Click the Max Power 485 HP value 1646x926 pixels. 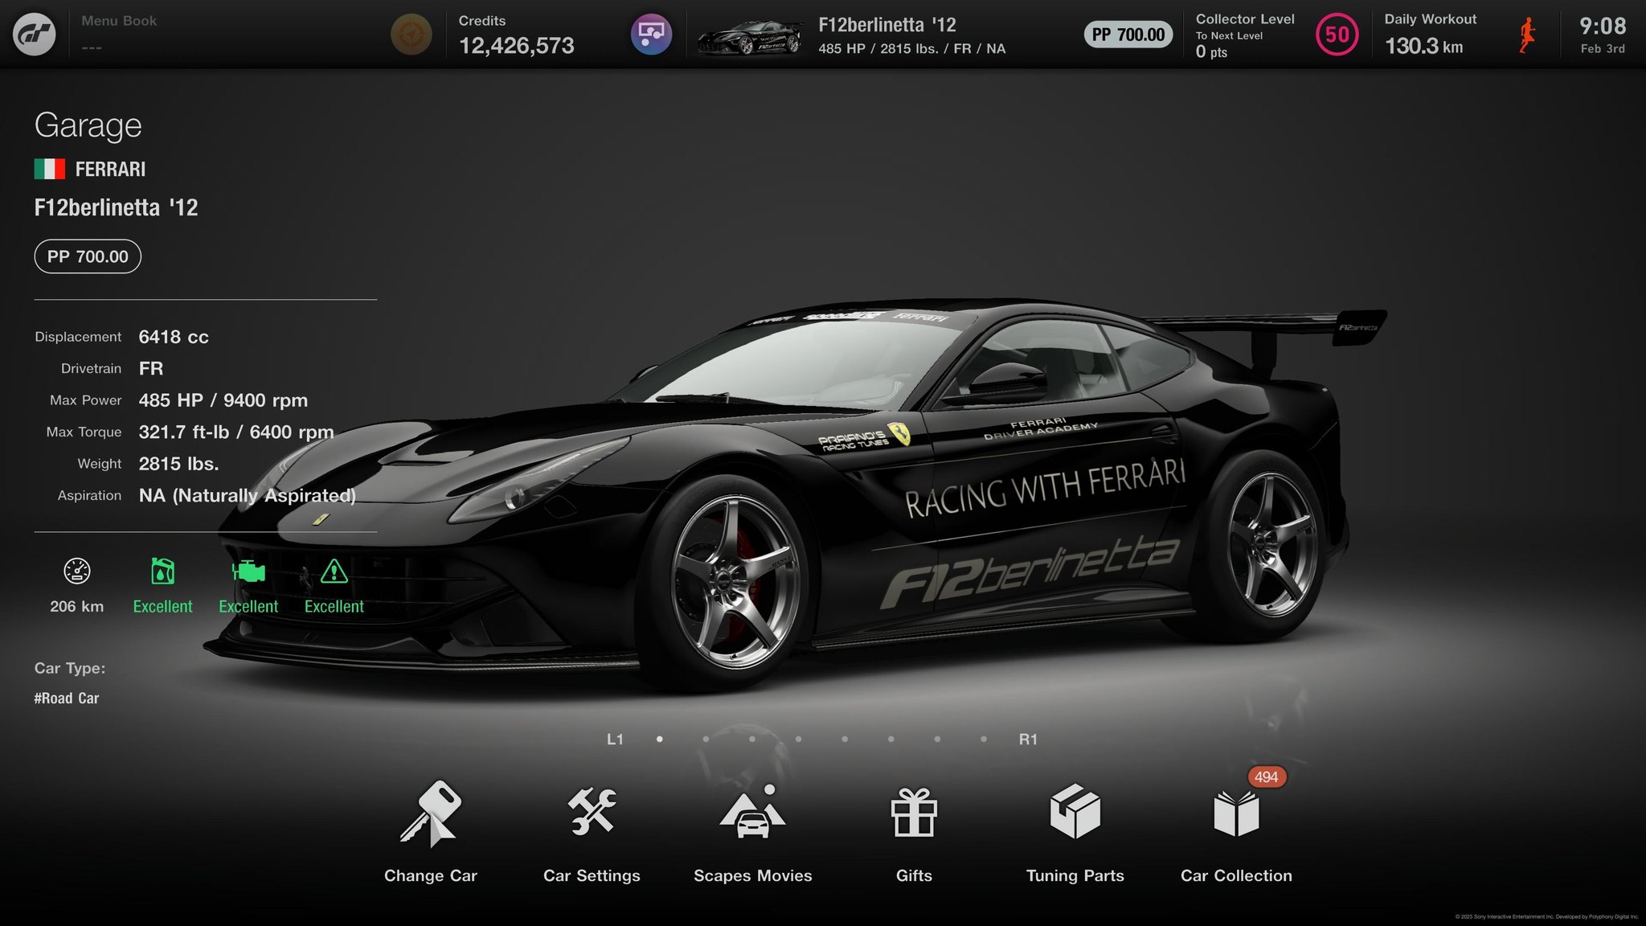tap(223, 400)
